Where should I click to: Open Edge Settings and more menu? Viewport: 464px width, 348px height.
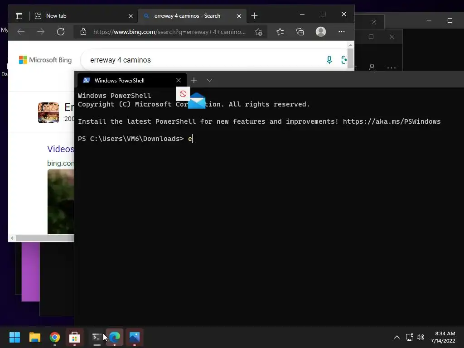click(x=342, y=32)
